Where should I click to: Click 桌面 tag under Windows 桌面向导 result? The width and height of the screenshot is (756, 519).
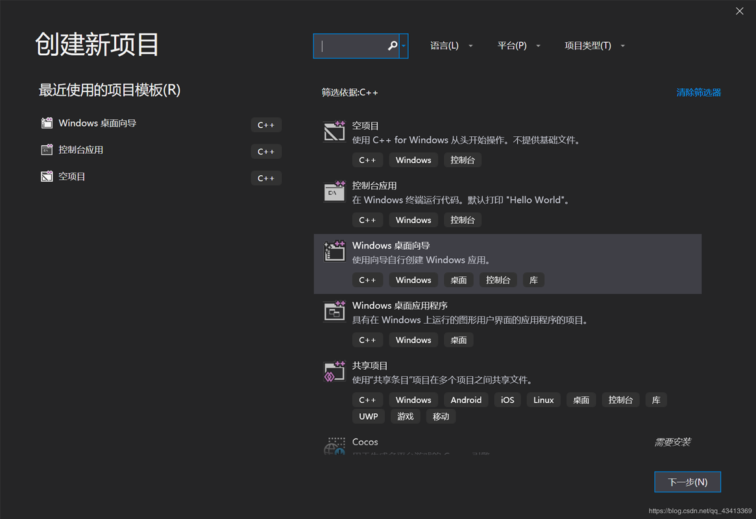click(x=459, y=280)
